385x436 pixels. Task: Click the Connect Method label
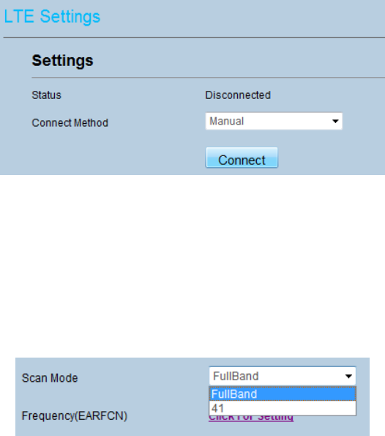[70, 122]
